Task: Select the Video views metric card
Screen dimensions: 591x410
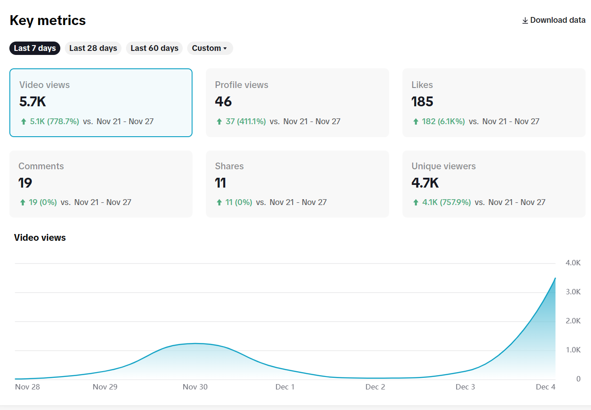Action: [101, 103]
